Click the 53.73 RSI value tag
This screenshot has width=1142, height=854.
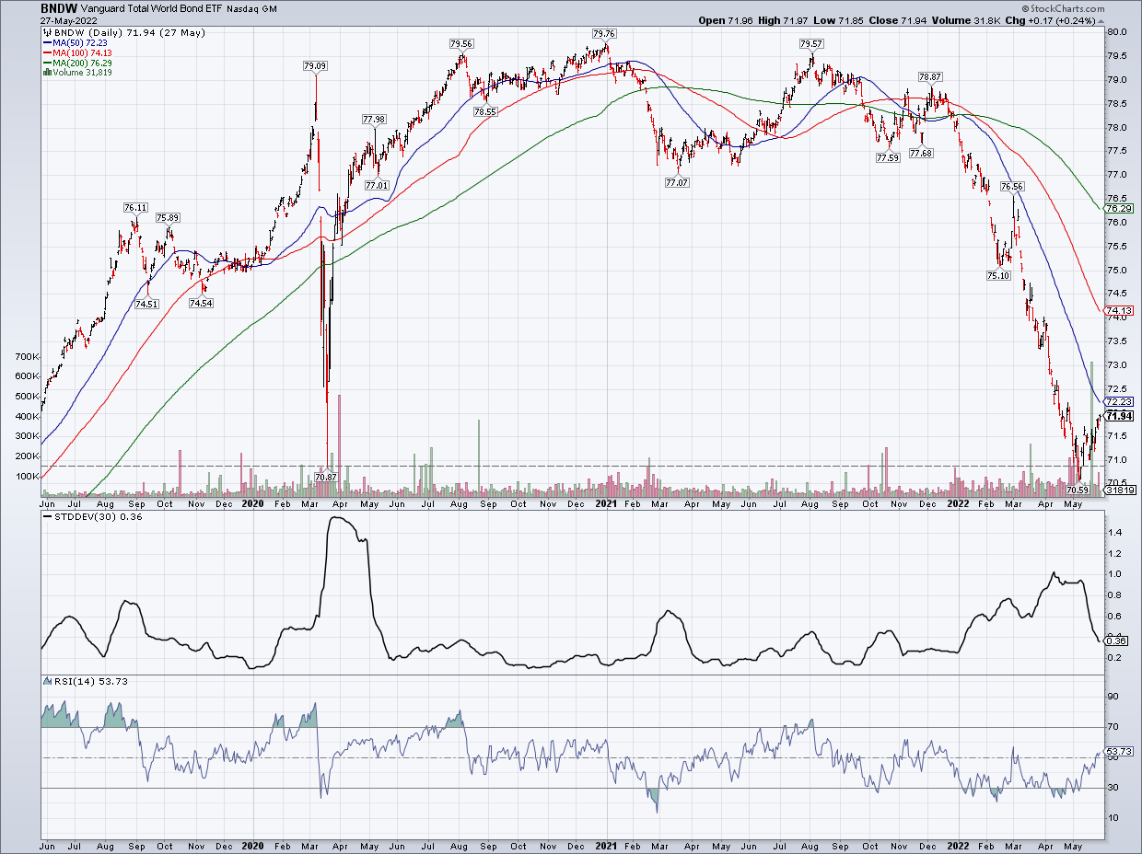(x=1120, y=753)
